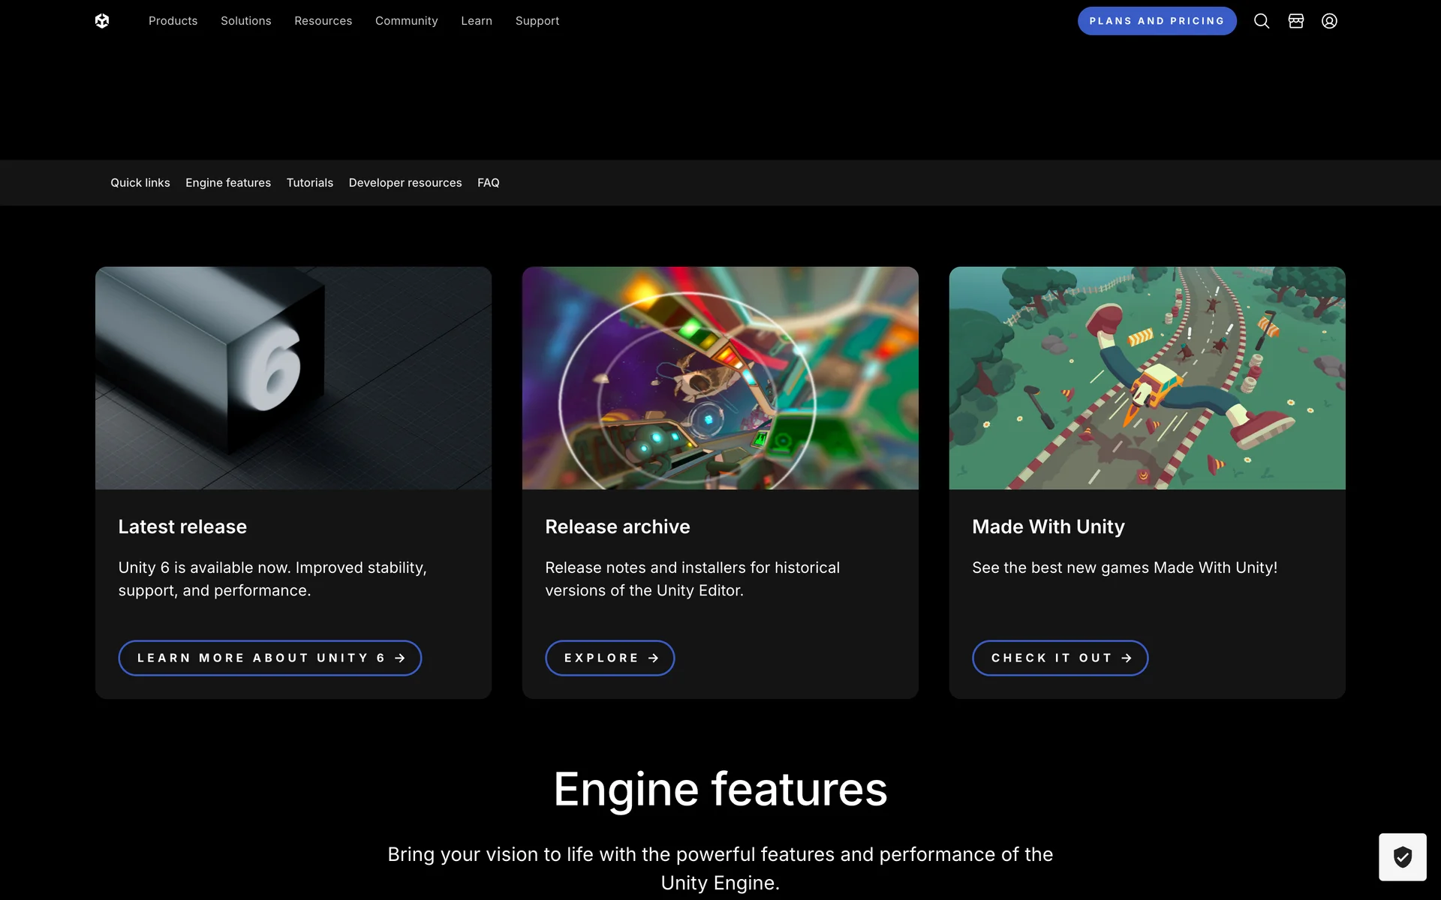Open the Solutions navigation menu

(245, 21)
